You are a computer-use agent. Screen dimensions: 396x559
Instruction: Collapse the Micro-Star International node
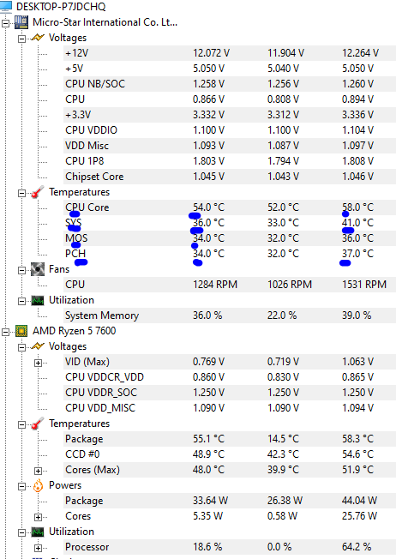tap(5, 23)
